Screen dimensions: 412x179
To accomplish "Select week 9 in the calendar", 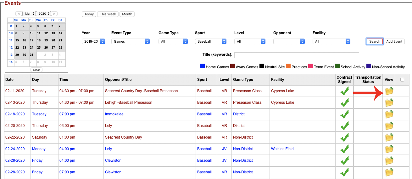I will pos(11,26).
